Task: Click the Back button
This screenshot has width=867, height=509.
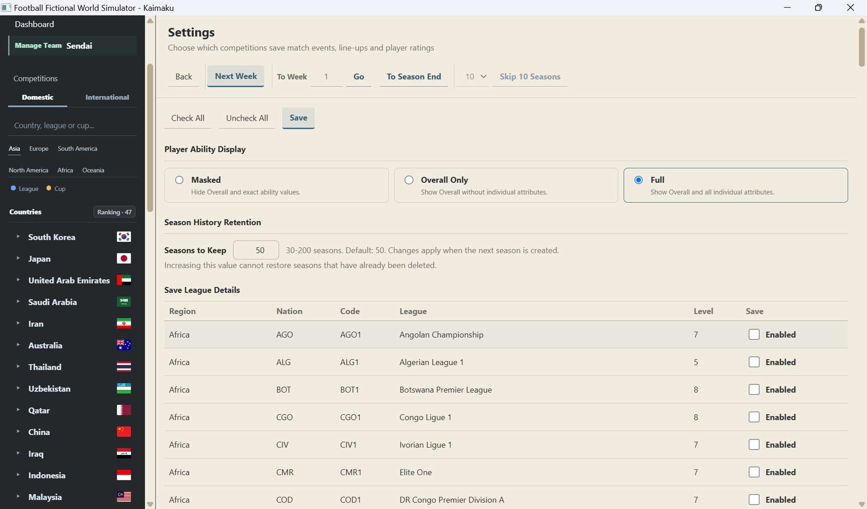Action: click(184, 76)
